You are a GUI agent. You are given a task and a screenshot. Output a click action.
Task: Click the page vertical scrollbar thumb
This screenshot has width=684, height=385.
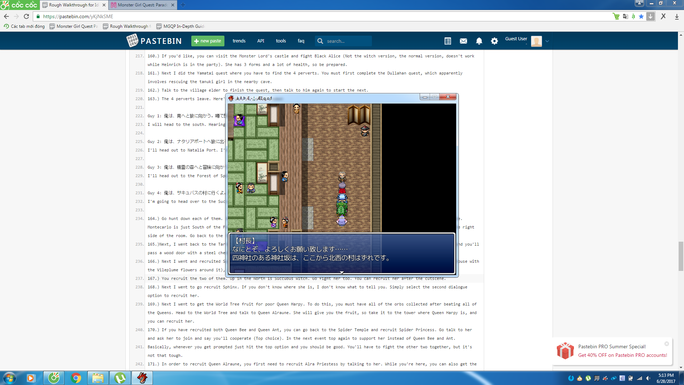[681, 256]
